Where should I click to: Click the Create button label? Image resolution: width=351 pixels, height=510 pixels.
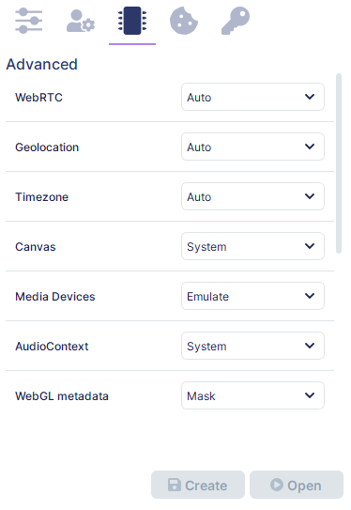click(x=206, y=486)
